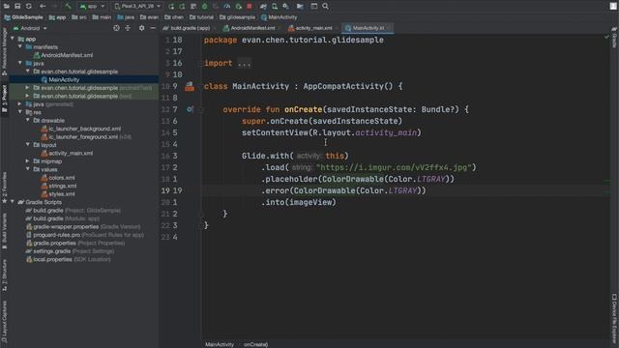Click onCreate() in bottom breadcrumb
Screen dimensions: 619x348
pyautogui.click(x=255, y=344)
